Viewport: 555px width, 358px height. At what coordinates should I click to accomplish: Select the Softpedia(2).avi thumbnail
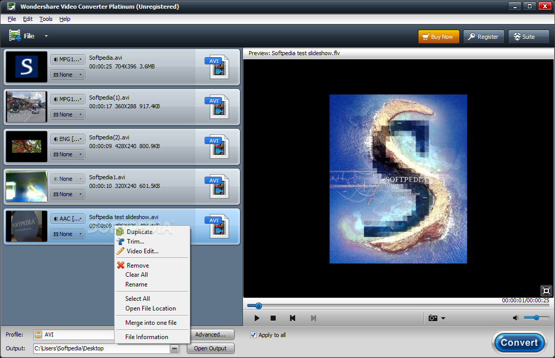[x=27, y=147]
